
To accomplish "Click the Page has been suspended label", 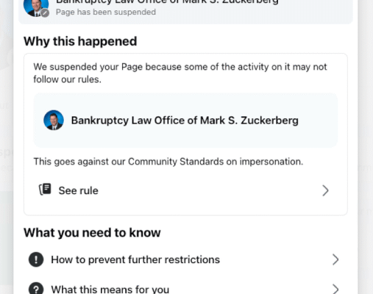I will [106, 12].
